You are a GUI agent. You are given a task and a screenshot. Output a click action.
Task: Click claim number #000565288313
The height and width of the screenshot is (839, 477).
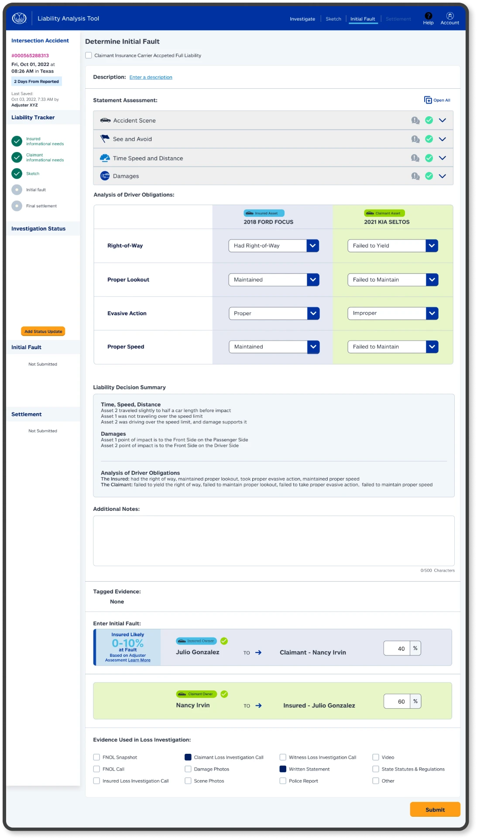[30, 55]
